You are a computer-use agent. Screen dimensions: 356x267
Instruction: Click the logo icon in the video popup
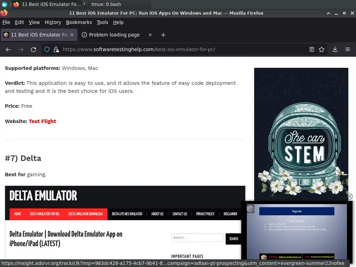250,209
